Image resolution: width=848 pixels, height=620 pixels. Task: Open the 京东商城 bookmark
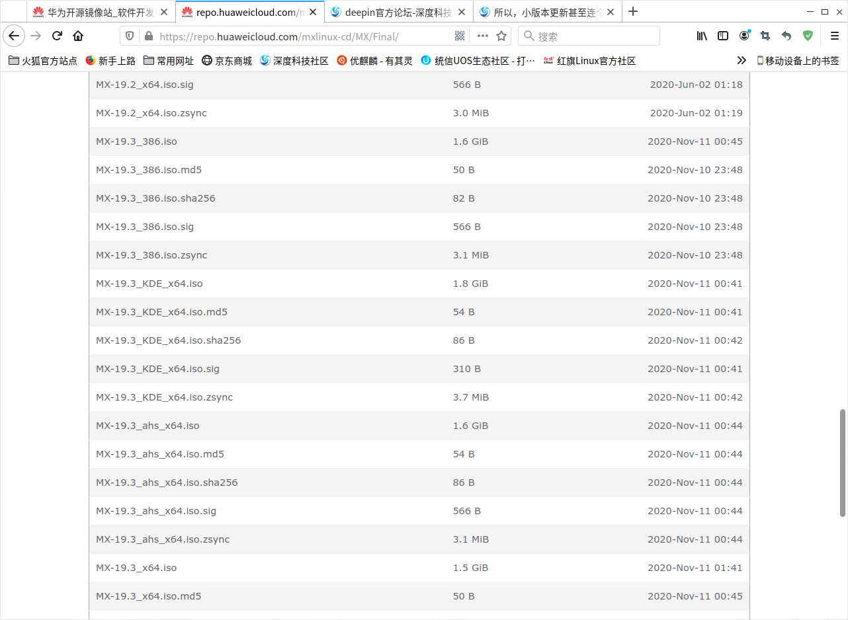[227, 61]
